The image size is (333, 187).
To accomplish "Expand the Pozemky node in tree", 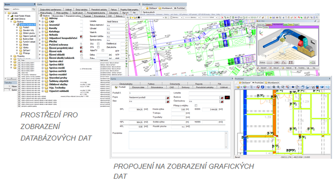I will point(11,56).
